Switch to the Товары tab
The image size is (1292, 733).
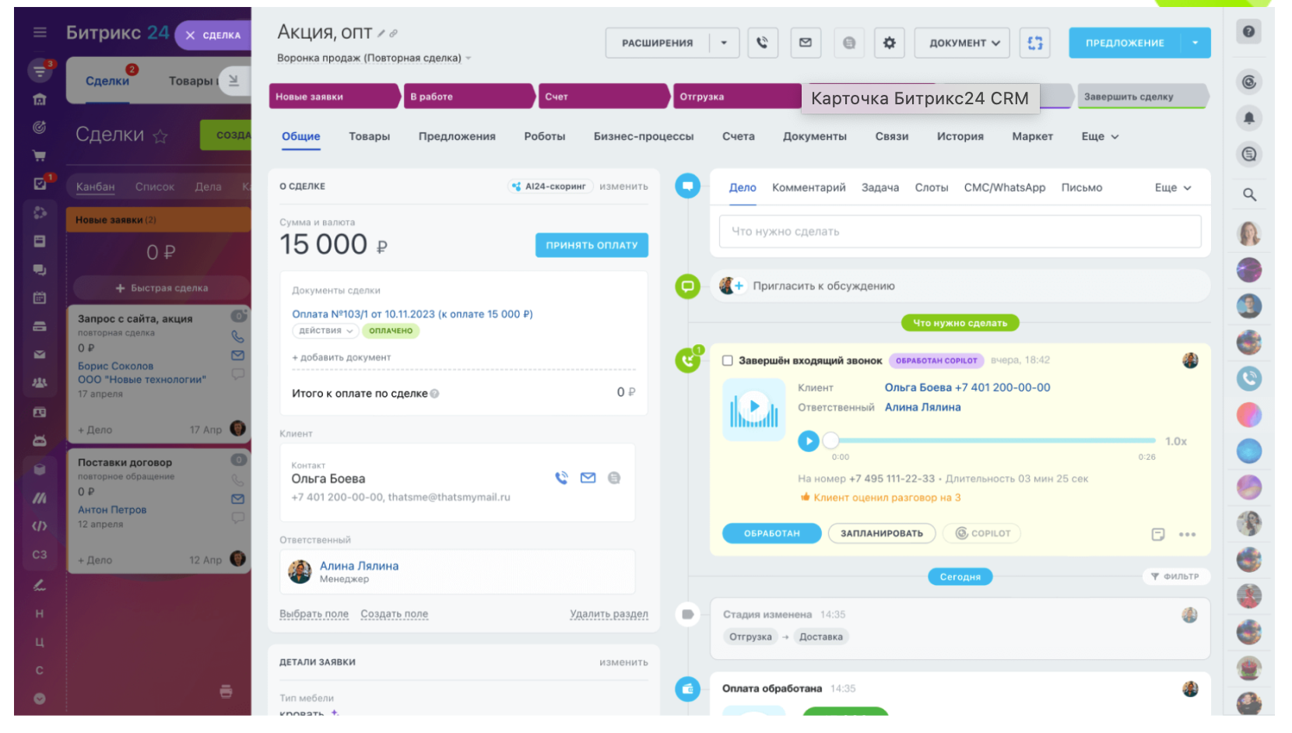(x=369, y=136)
